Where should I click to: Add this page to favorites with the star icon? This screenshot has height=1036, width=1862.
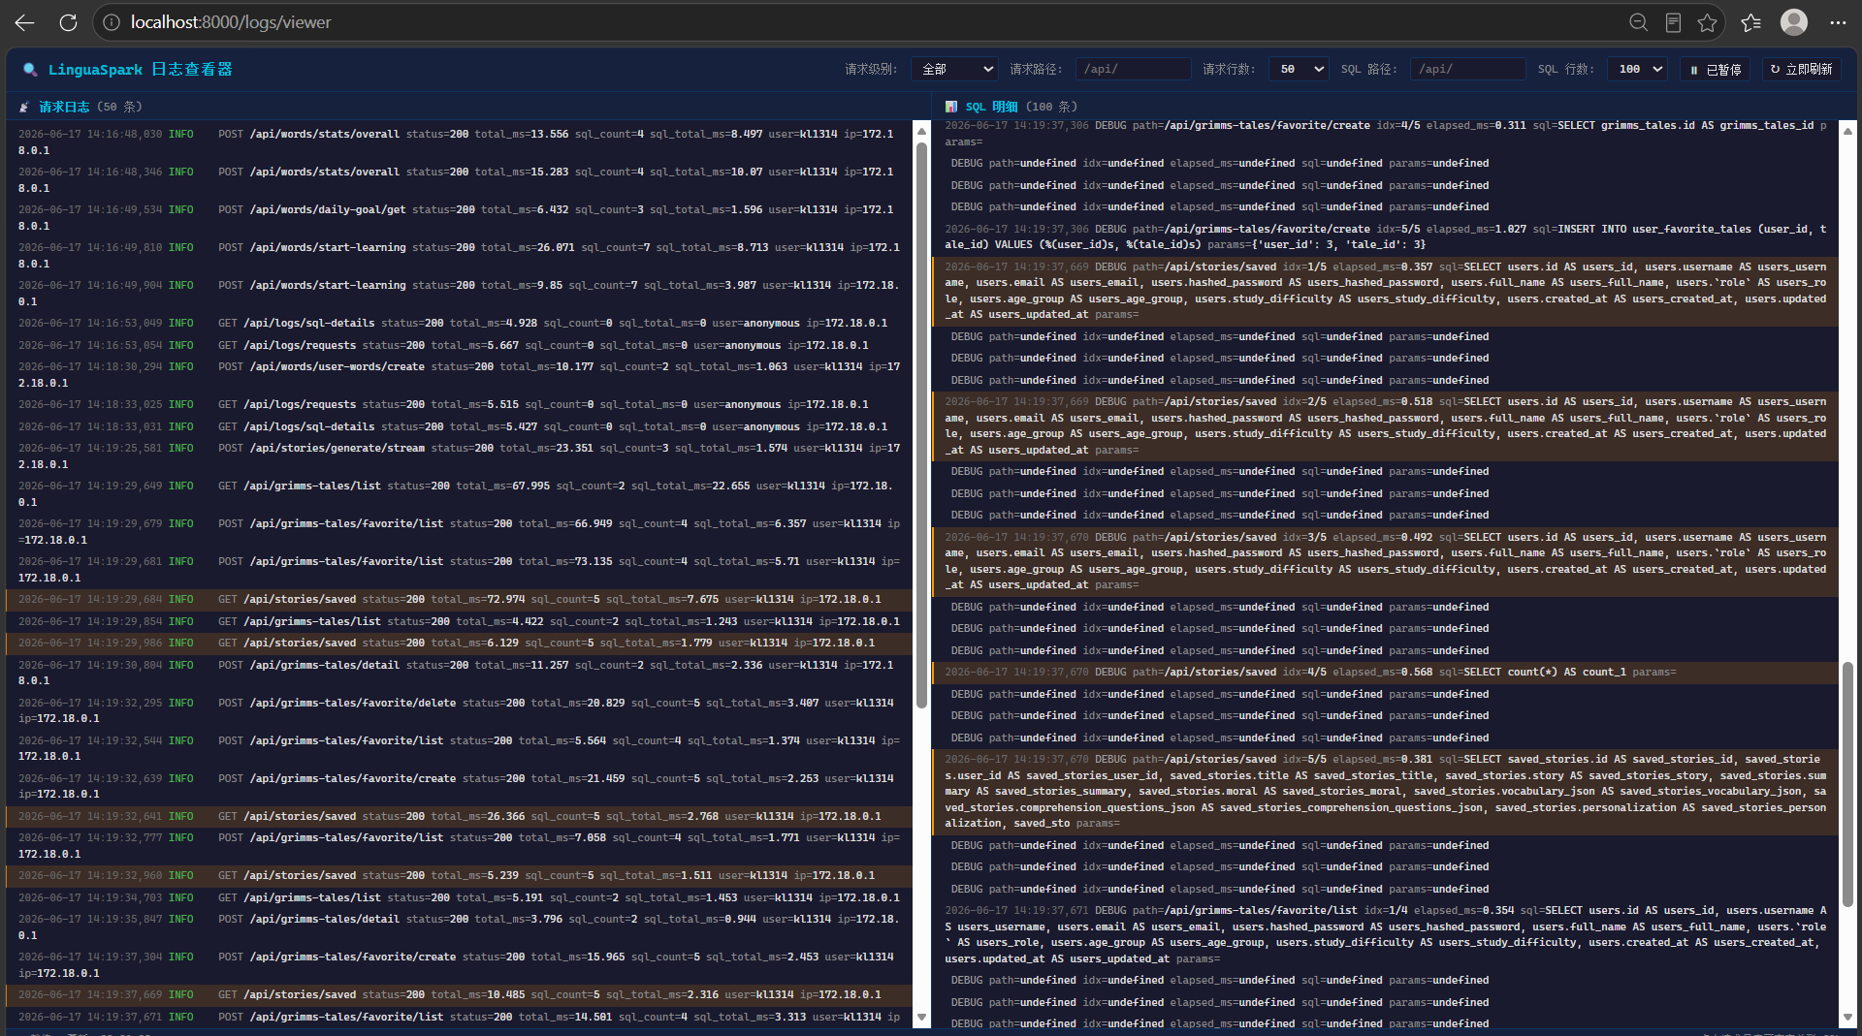(1708, 22)
